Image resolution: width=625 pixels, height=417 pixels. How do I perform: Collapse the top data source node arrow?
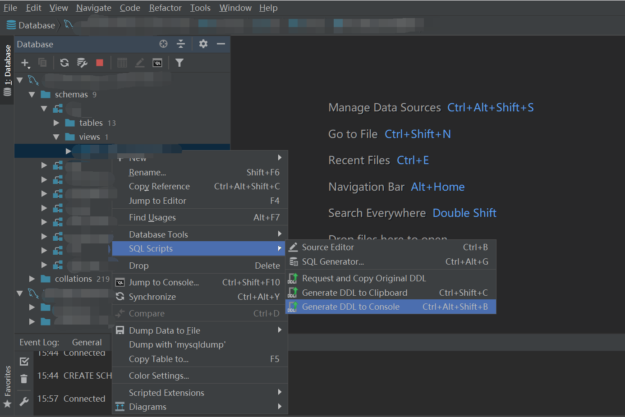click(19, 80)
